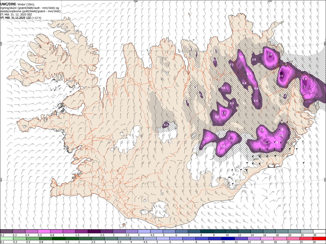Click the 0.2 value beside the central glacier
Screen dimensions: 326x244
tap(166, 125)
